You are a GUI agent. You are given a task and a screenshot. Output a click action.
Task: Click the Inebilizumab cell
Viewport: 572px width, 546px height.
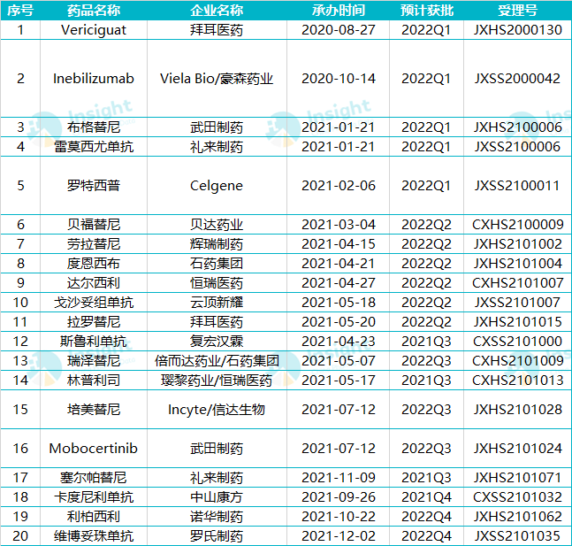(x=94, y=78)
